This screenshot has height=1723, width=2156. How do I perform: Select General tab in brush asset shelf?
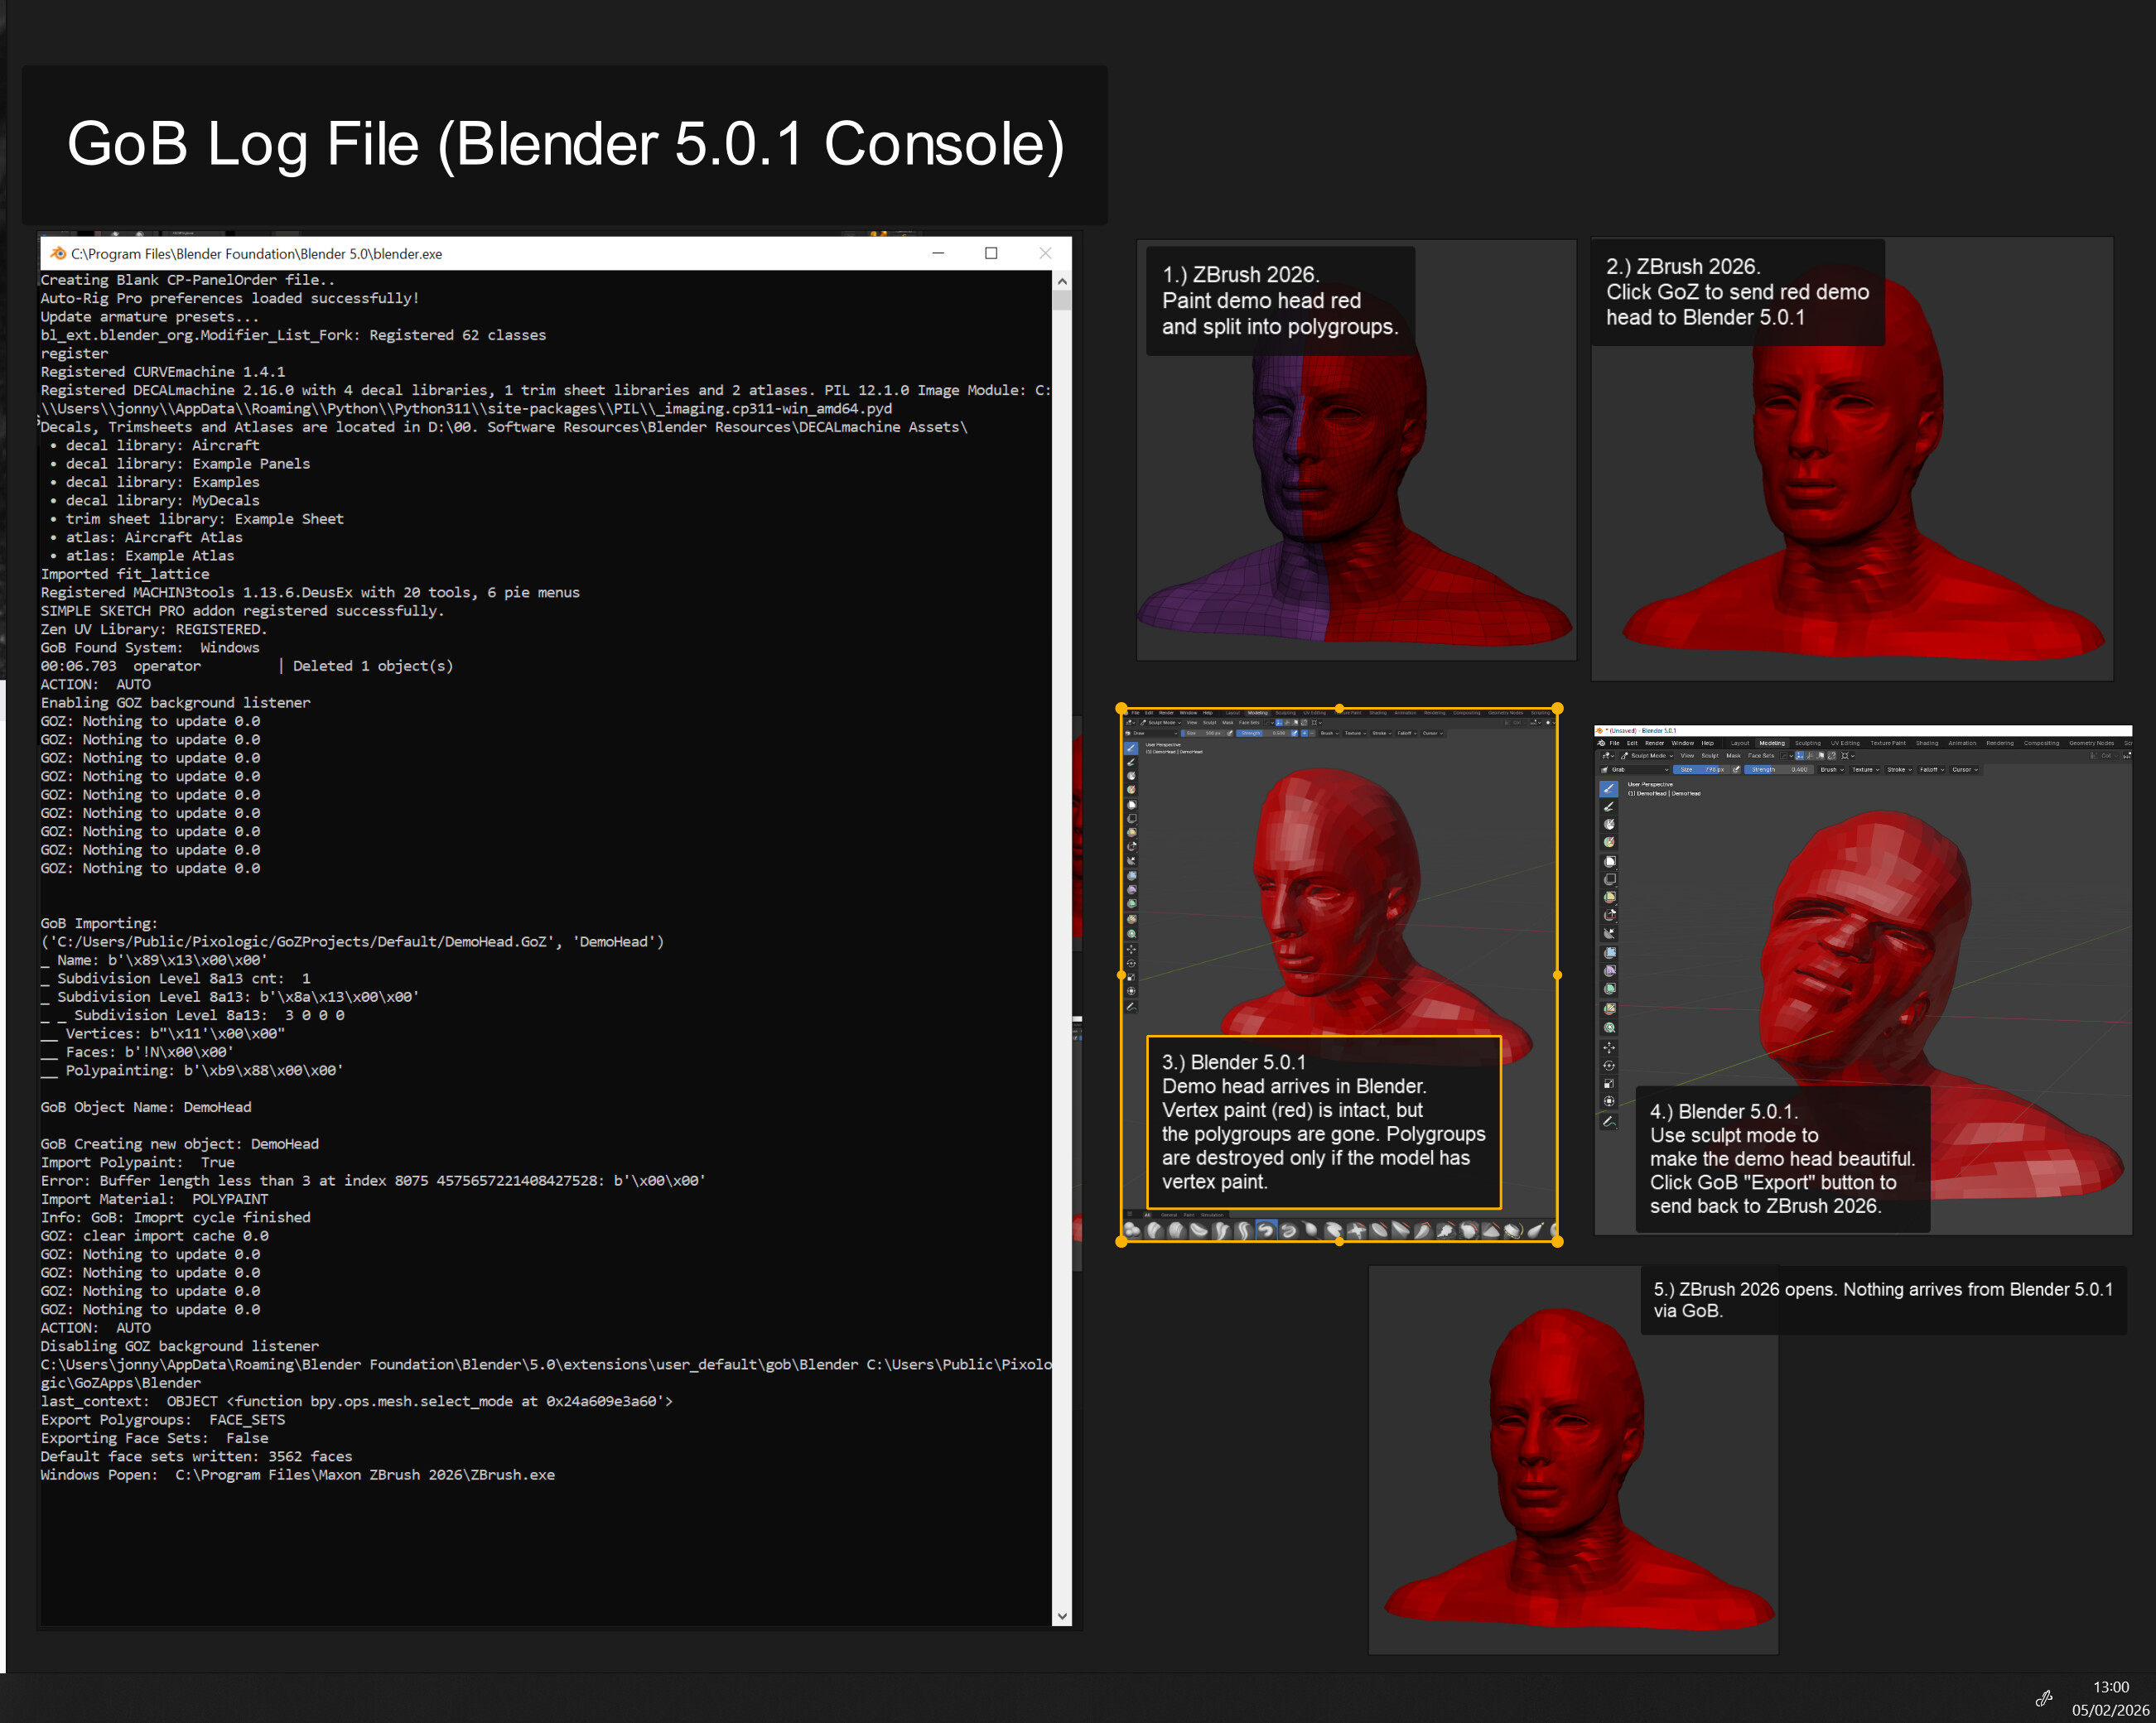tap(1169, 1215)
